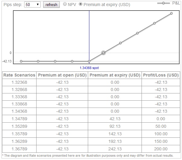Image resolution: width=182 pixels, height=160 pixels.
Task: Click the P&L legend line marker
Action: (164, 3)
